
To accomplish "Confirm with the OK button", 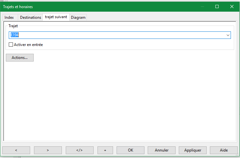I will (131, 150).
